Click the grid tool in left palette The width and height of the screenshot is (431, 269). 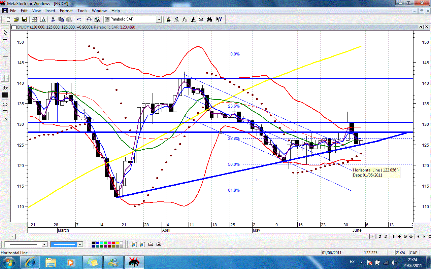pos(5,95)
